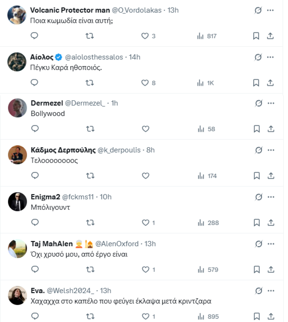The height and width of the screenshot is (322, 288).
Task: Open three-dot menu on Dermezel's tweet
Action: pos(271,103)
